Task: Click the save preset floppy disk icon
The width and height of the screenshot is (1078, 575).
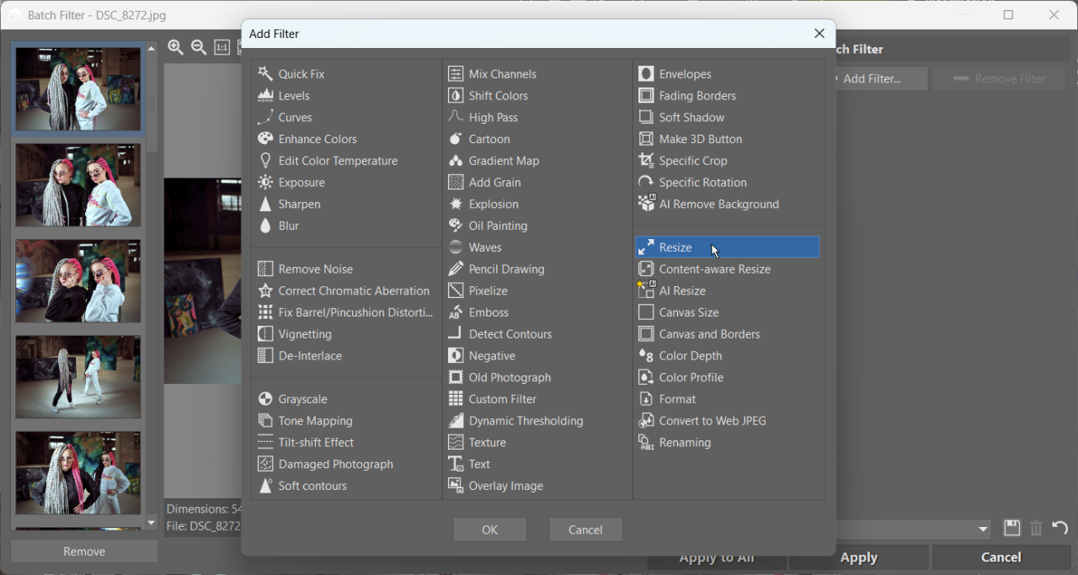Action: click(x=1011, y=528)
